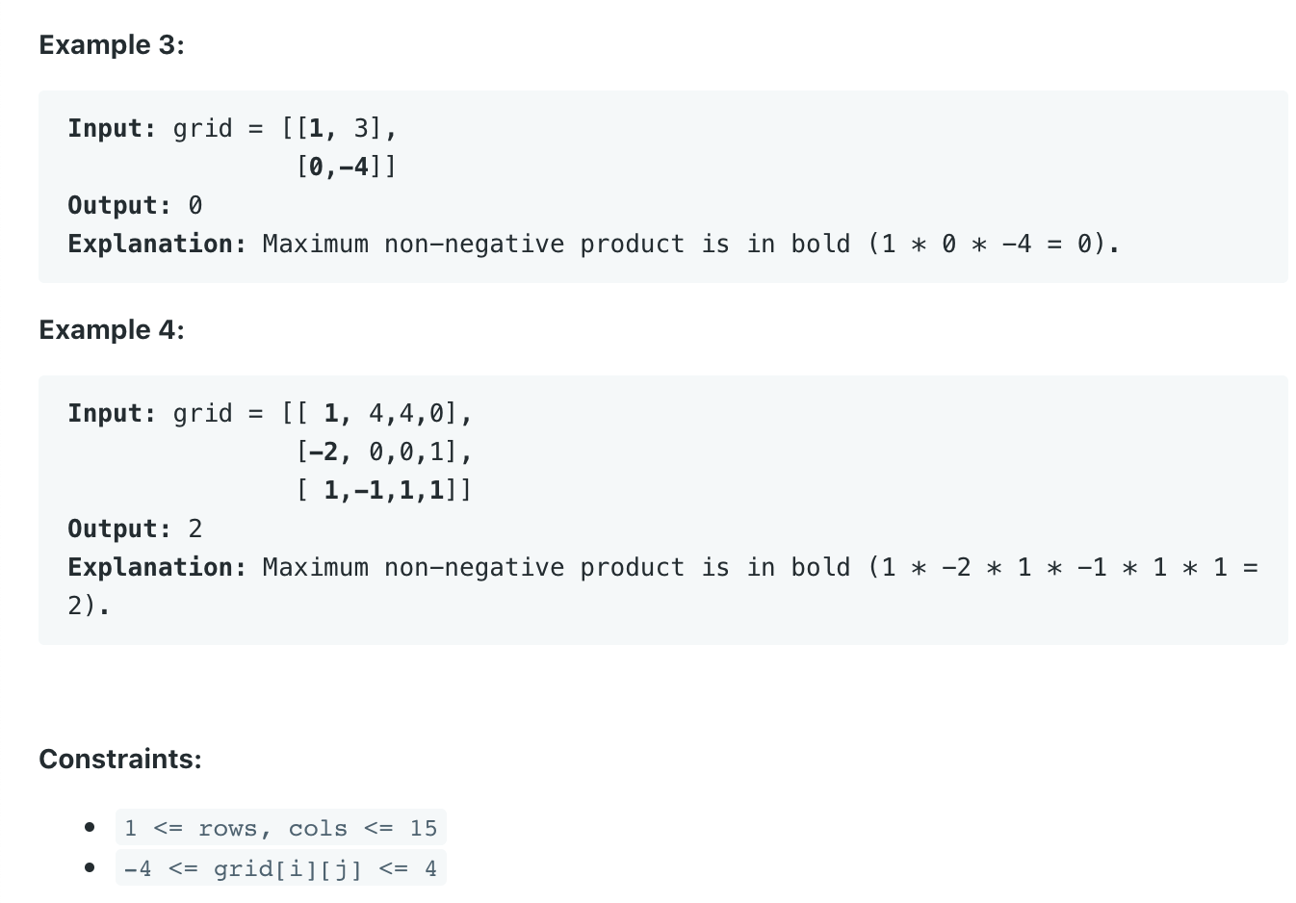This screenshot has height=903, width=1296.
Task: Click the first constraint bullet point
Action: [90, 827]
